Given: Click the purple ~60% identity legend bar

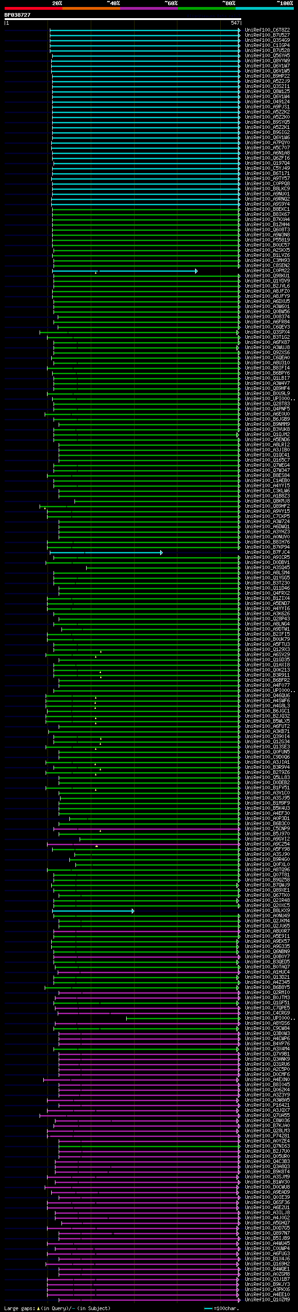Looking at the screenshot, I should [149, 8].
